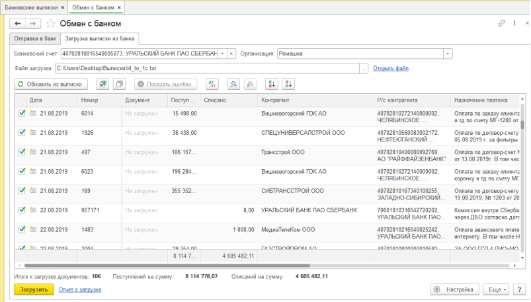This screenshot has width=531, height=302.
Task: Document icon in row number 6014
Action: [x=33, y=113]
